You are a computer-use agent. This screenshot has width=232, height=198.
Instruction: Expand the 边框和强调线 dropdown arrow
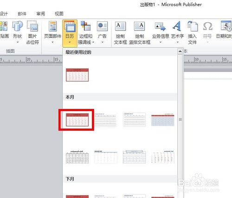click(93, 42)
